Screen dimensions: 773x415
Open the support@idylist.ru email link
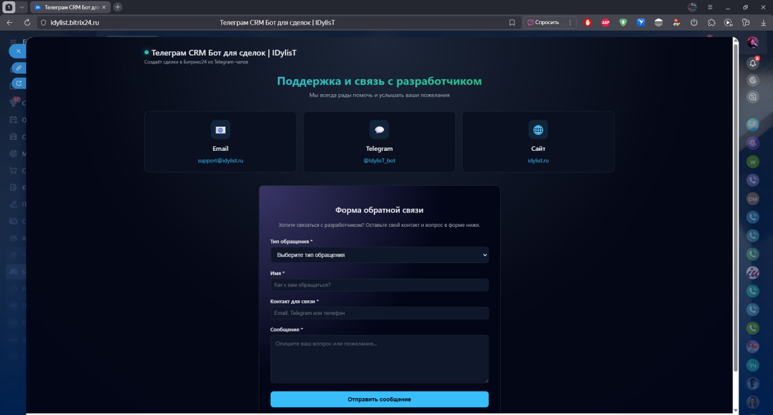click(220, 160)
